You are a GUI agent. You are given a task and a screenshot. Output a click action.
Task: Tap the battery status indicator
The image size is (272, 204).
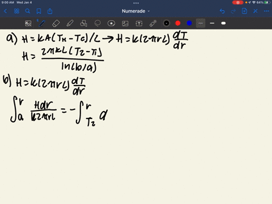click(x=267, y=2)
